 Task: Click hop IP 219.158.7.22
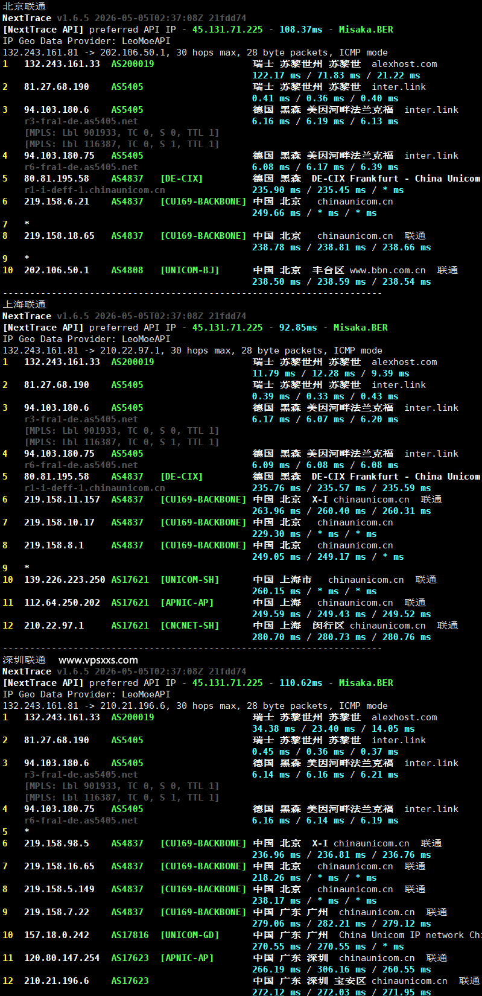57,912
